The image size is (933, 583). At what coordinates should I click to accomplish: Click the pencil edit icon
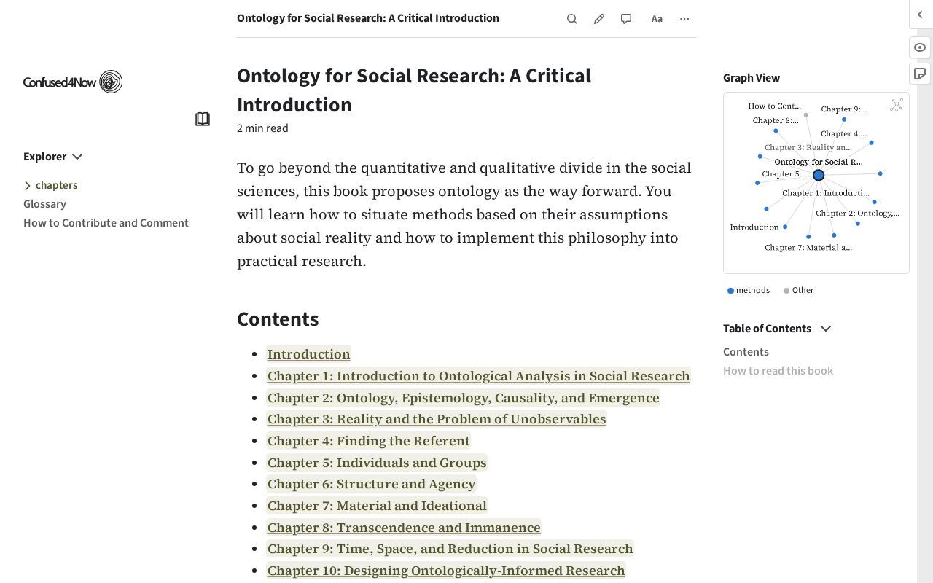tap(599, 19)
